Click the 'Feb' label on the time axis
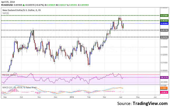 (x=89, y=97)
